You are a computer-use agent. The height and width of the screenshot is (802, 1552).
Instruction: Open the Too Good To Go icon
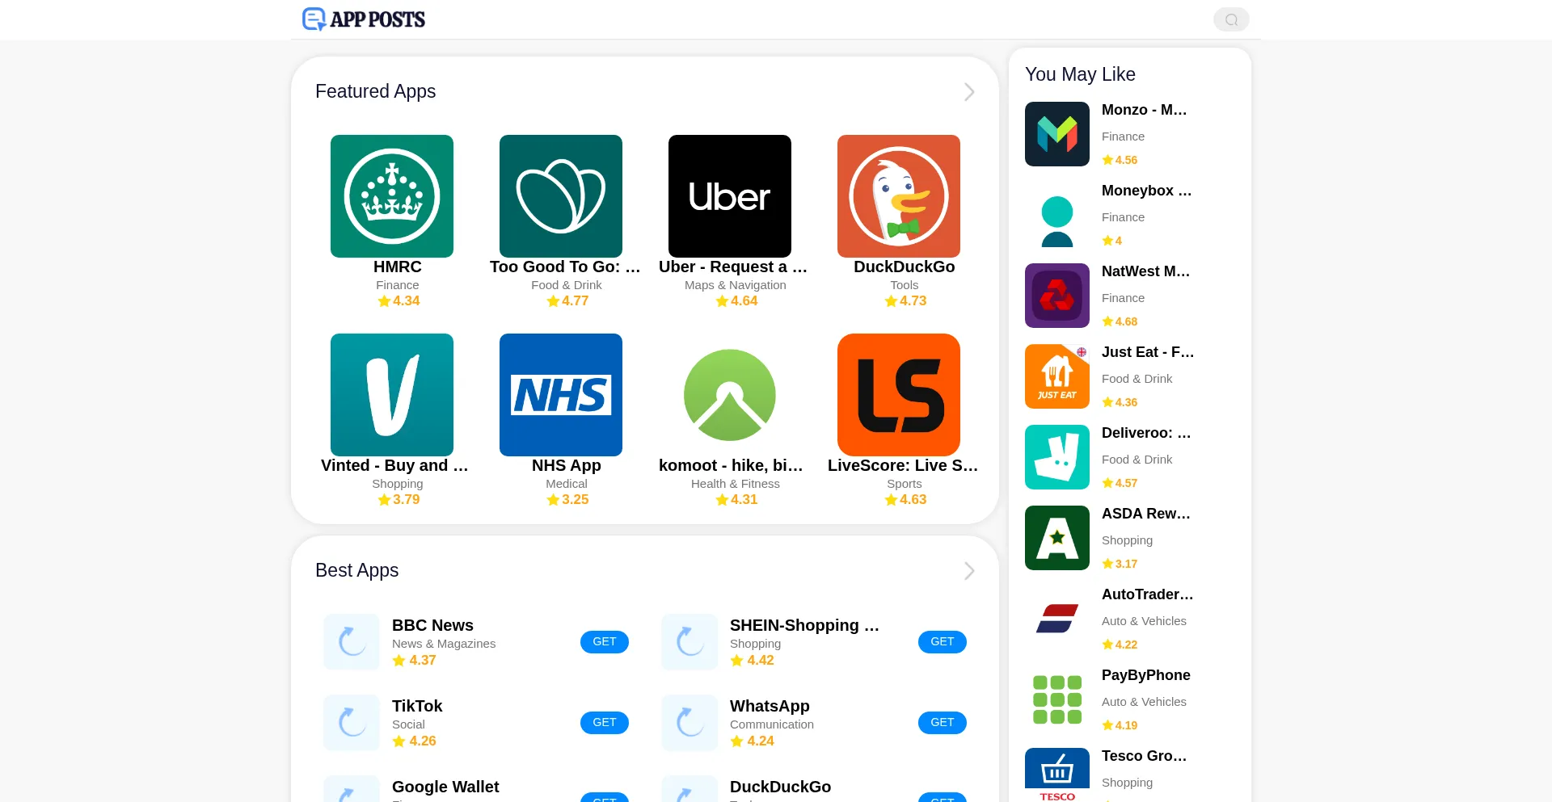click(561, 196)
